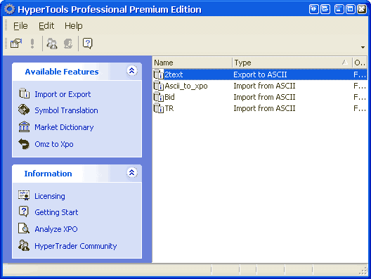
Task: Click Export to ASCII type cell
Action: (260, 74)
